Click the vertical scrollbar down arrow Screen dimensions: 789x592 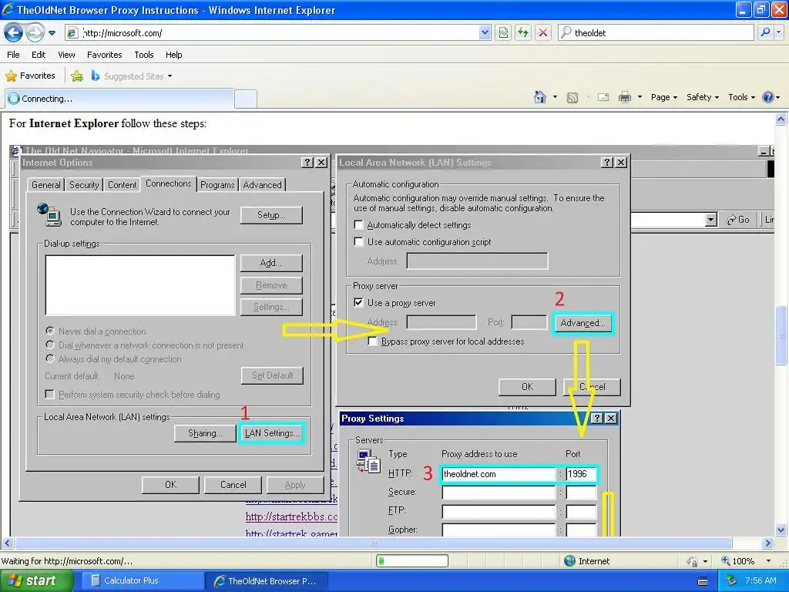pyautogui.click(x=781, y=530)
